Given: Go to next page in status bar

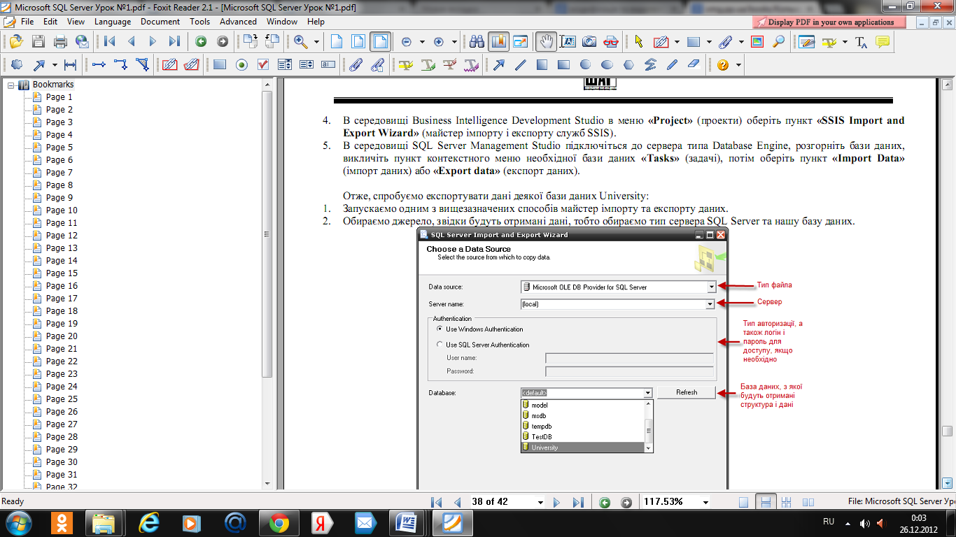Looking at the screenshot, I should pyautogui.click(x=557, y=502).
